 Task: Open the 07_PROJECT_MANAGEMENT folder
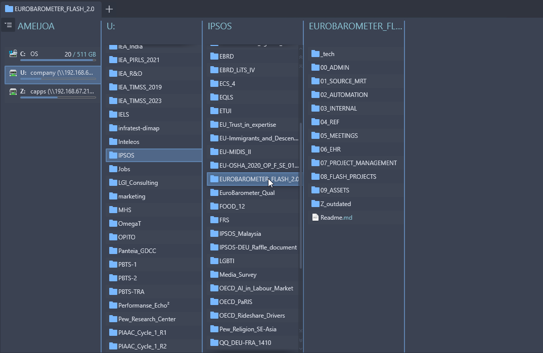pos(355,163)
